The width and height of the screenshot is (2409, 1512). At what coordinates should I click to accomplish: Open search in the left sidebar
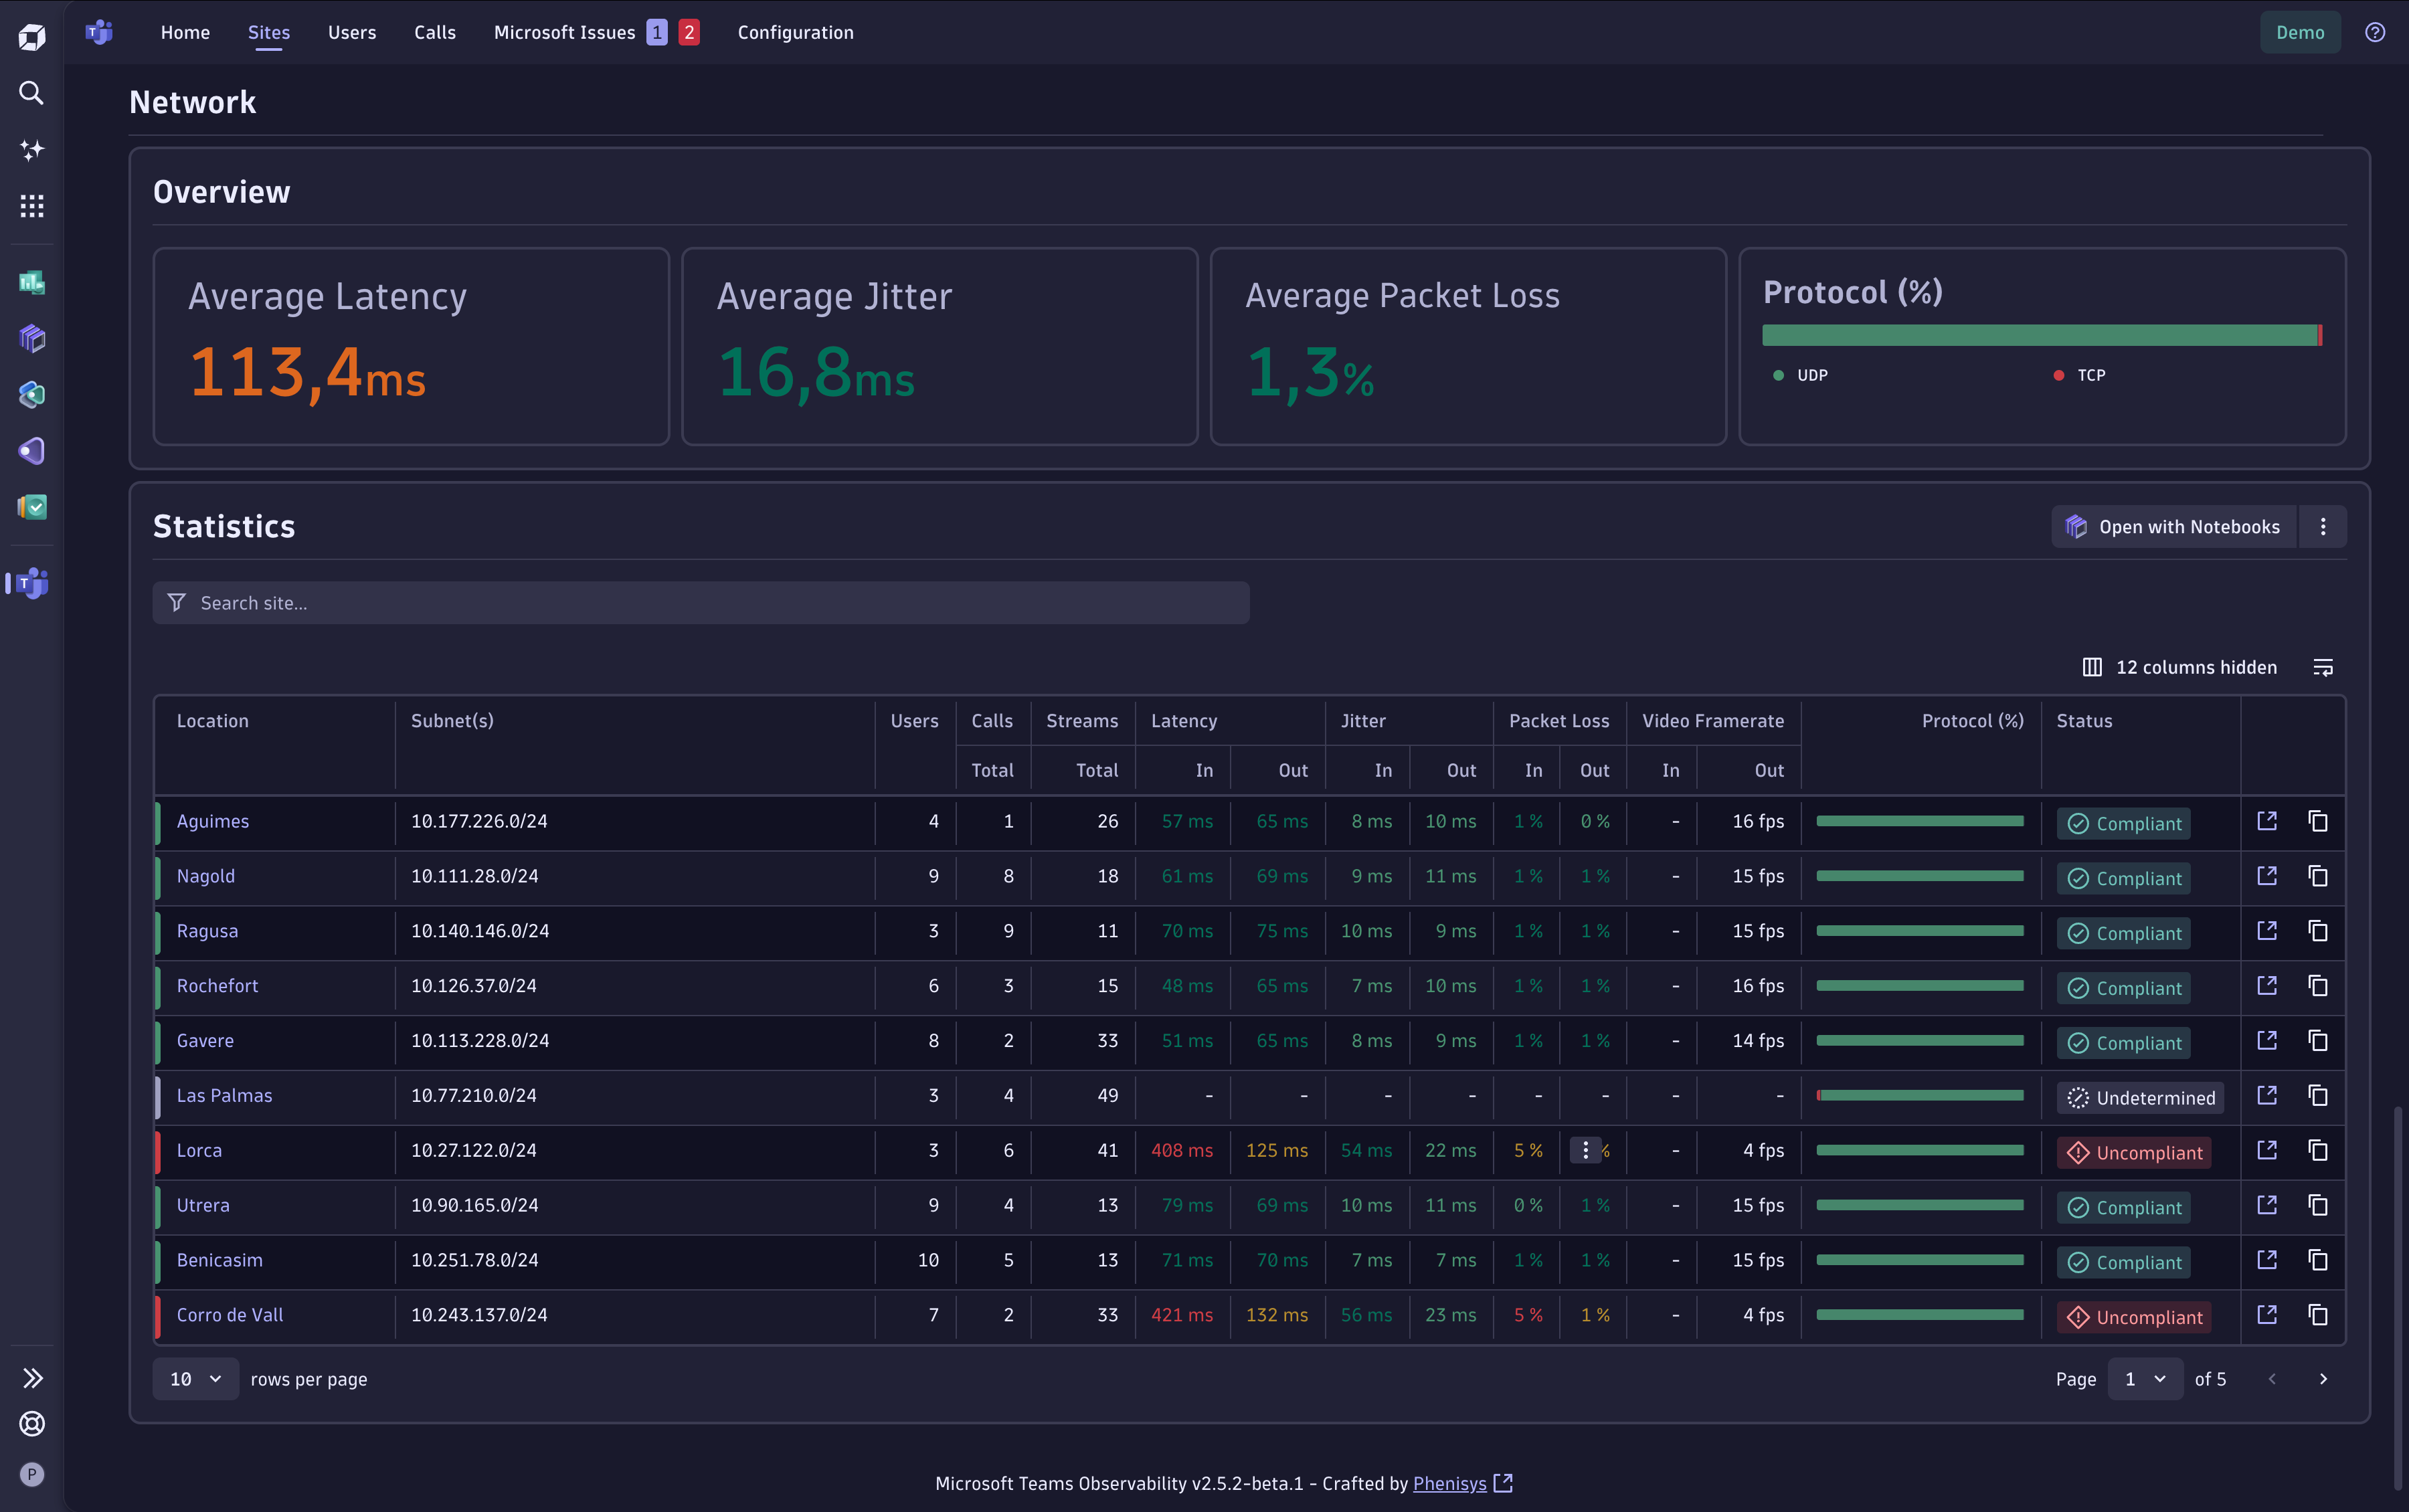click(31, 93)
